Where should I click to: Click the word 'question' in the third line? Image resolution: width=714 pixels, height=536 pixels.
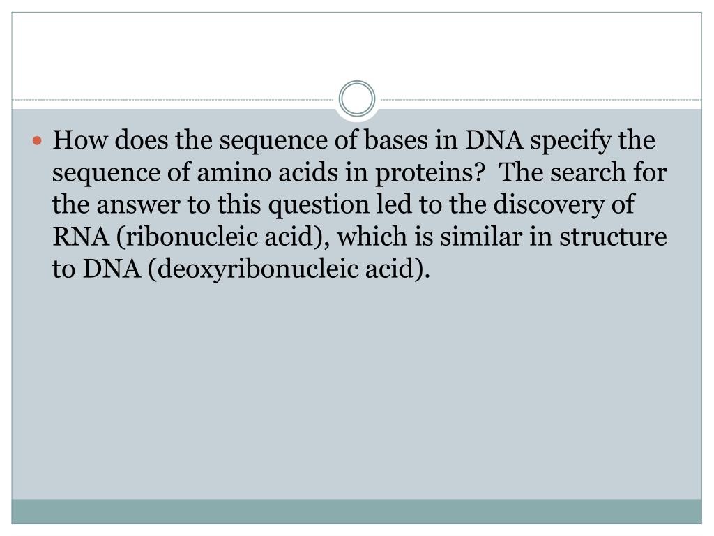point(318,205)
